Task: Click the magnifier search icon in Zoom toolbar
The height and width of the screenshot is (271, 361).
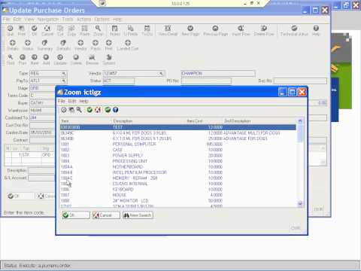Action: point(79,110)
